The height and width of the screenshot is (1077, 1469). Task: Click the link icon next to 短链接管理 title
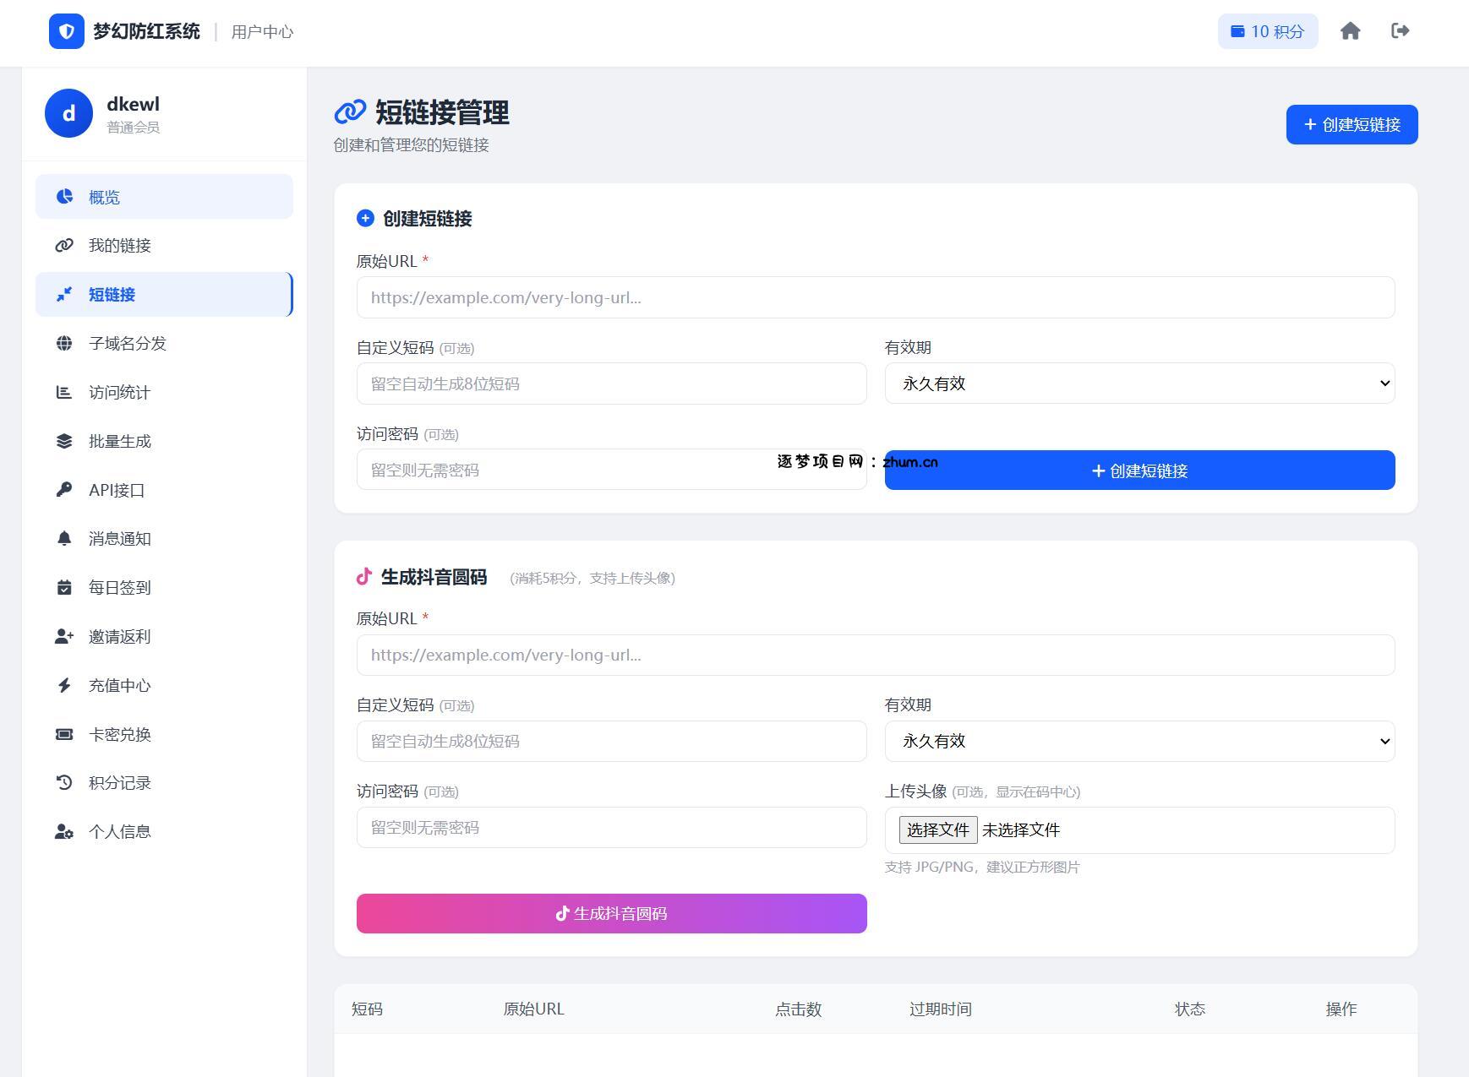click(x=350, y=112)
